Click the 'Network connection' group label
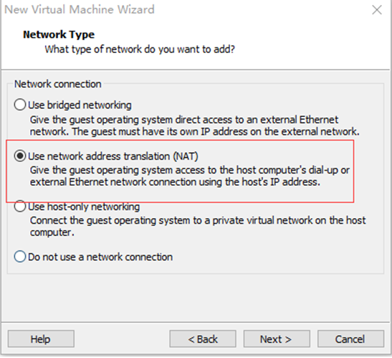Image resolution: width=392 pixels, height=358 pixels. [58, 84]
